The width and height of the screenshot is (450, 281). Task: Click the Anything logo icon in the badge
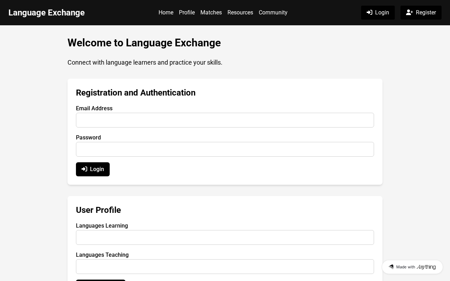click(x=391, y=267)
